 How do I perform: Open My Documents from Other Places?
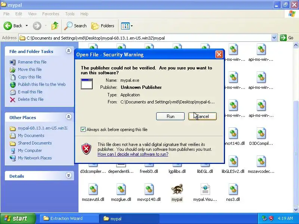[31, 136]
